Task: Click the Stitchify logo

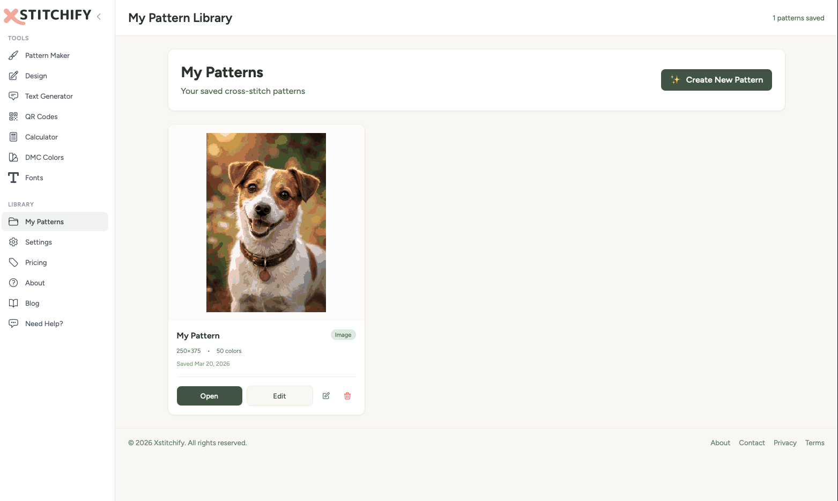Action: (x=47, y=16)
